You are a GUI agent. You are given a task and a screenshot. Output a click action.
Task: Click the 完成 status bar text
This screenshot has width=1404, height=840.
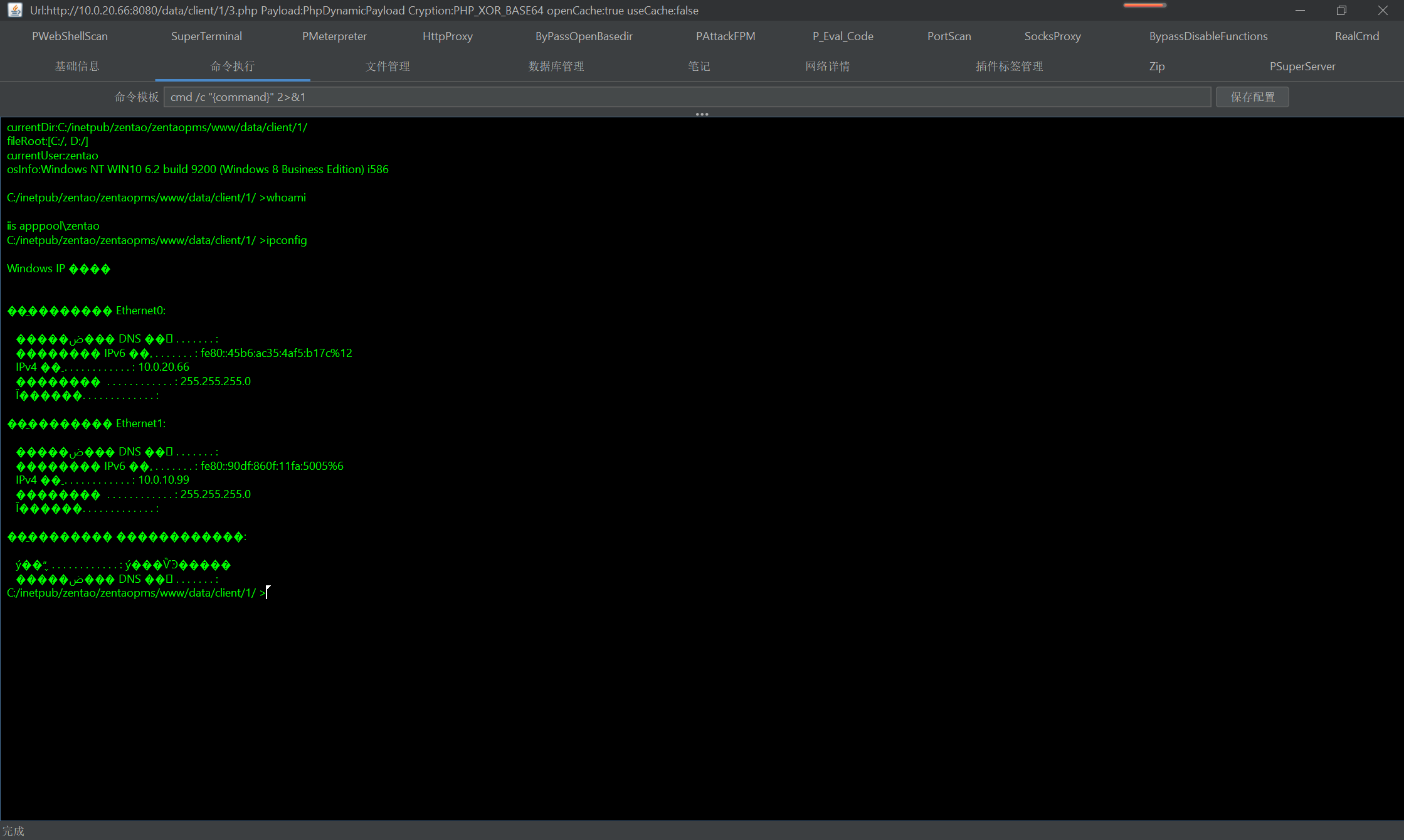13,831
